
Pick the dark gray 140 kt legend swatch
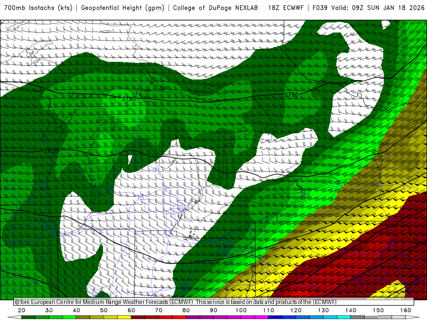[x=358, y=317]
